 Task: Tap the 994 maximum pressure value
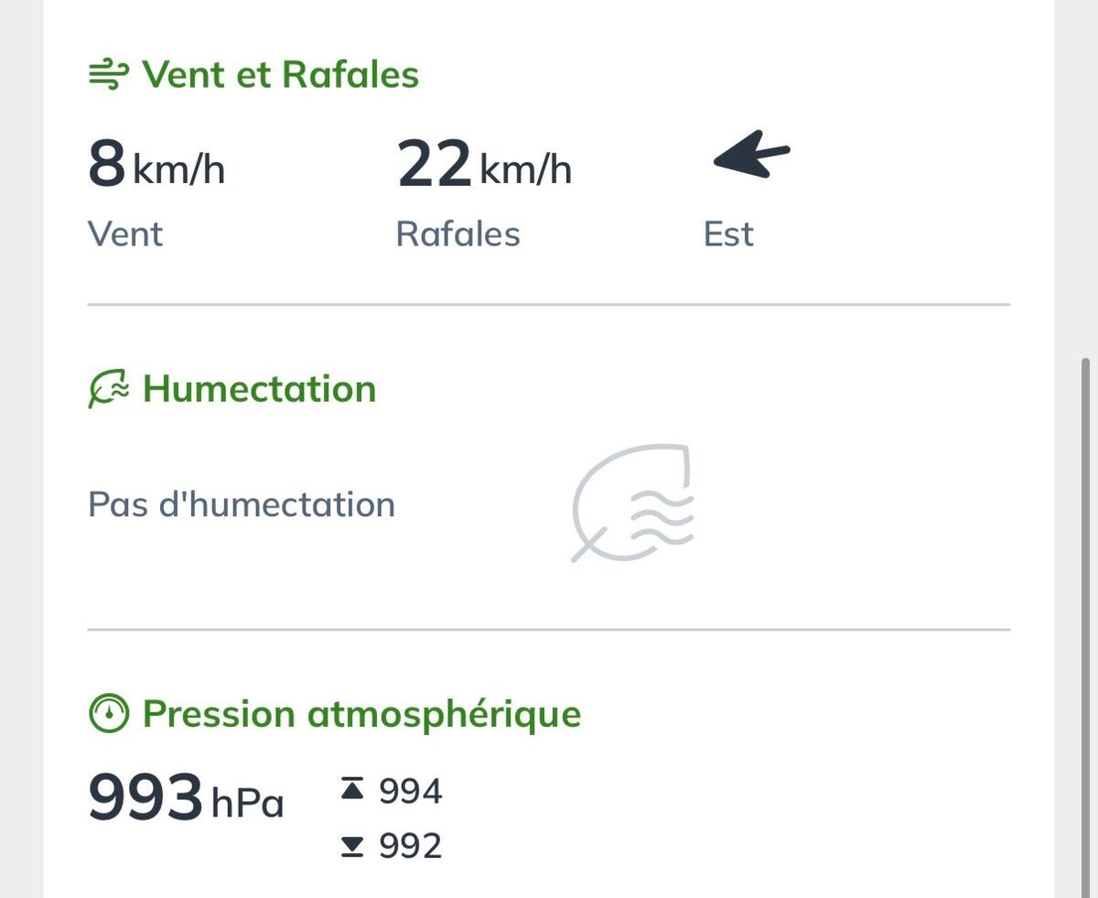click(411, 791)
